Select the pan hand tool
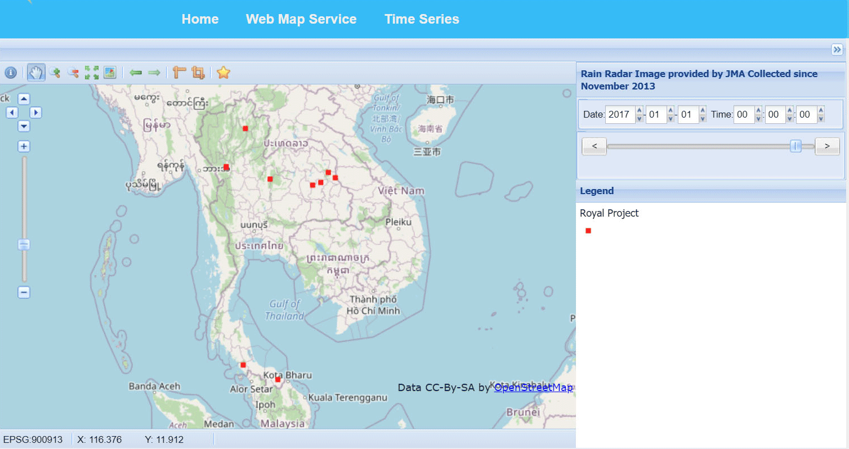Screen dimensions: 849x449 tap(36, 73)
